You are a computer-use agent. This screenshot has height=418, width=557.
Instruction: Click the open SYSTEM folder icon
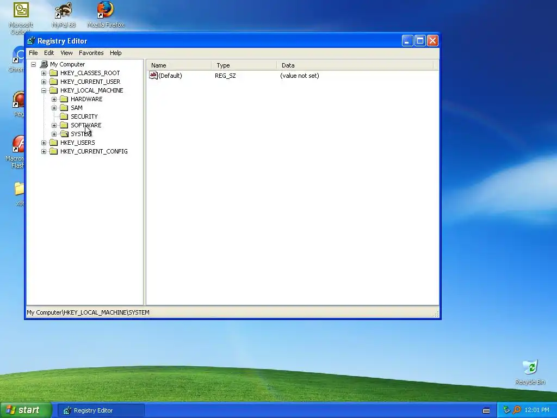(x=64, y=134)
